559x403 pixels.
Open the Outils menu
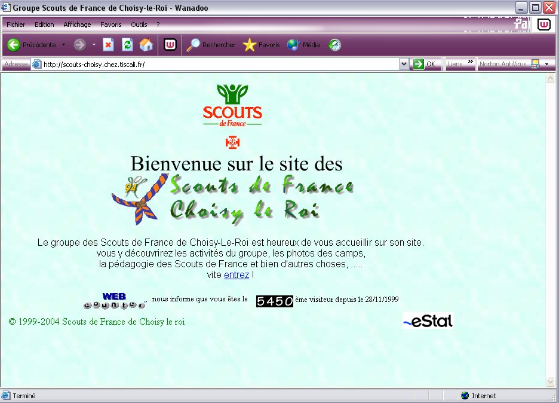point(139,25)
